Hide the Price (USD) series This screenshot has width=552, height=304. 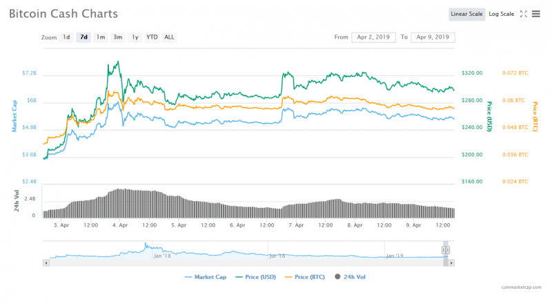(x=259, y=277)
